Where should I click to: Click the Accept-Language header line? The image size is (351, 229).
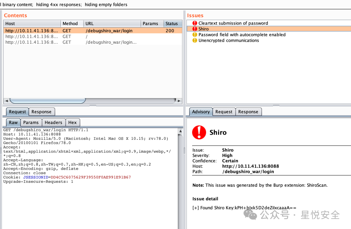77,162
